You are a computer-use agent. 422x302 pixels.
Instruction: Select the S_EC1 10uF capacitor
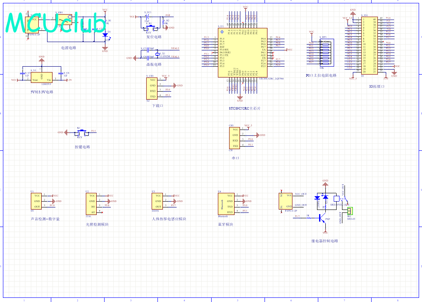[147, 17]
